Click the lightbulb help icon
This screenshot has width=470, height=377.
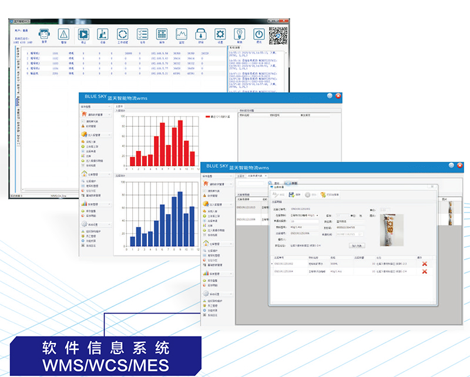[x=240, y=35]
